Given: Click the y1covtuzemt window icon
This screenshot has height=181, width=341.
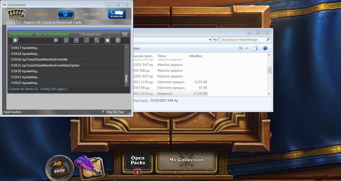Looking at the screenshot, I should coord(4,5).
